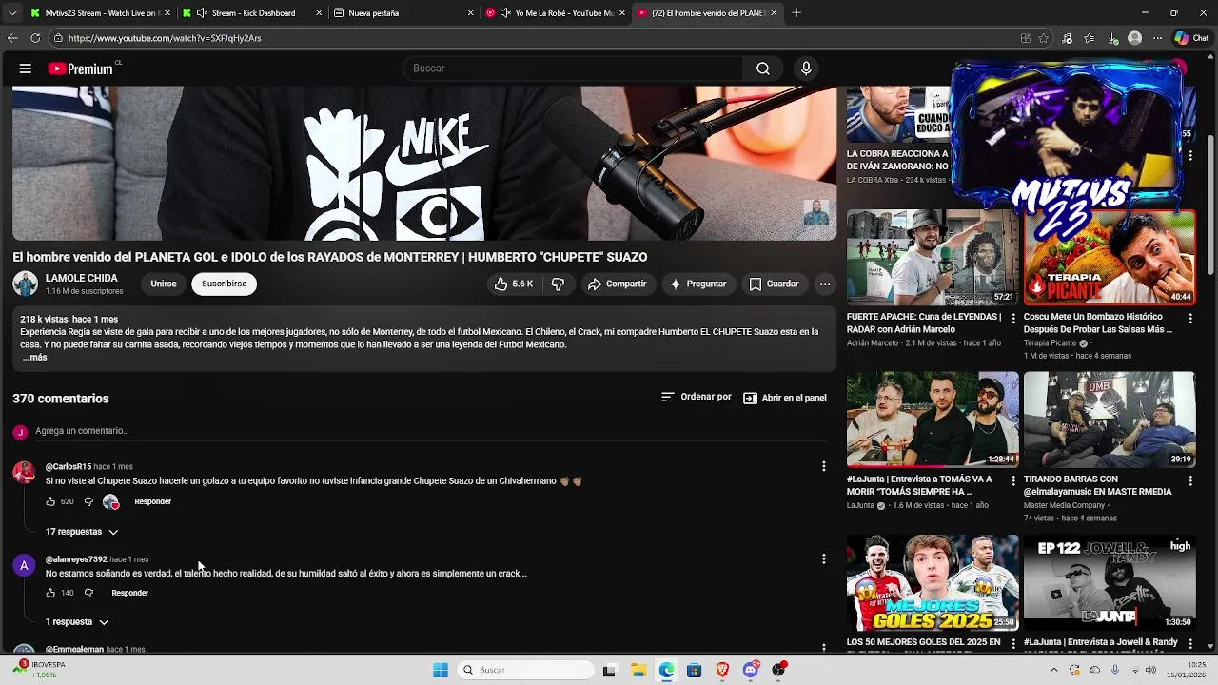Click Suscribirse button
1218x685 pixels.
point(224,284)
